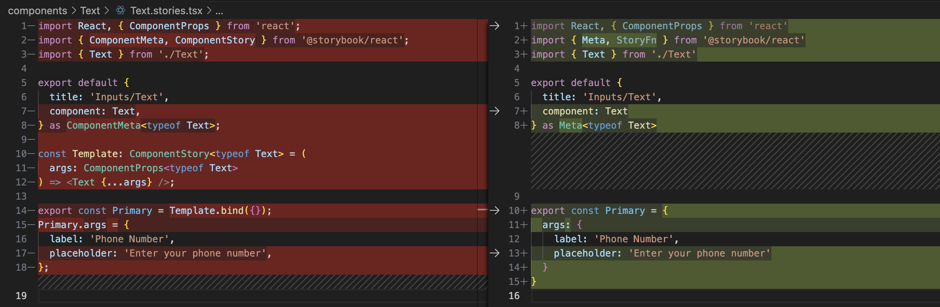The height and width of the screenshot is (307, 940).
Task: Click 'export default {' in left pane
Action: [83, 83]
